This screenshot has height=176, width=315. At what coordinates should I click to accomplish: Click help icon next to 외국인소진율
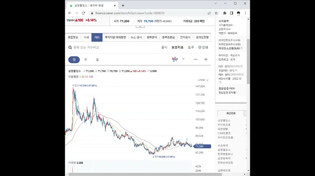tap(241, 48)
